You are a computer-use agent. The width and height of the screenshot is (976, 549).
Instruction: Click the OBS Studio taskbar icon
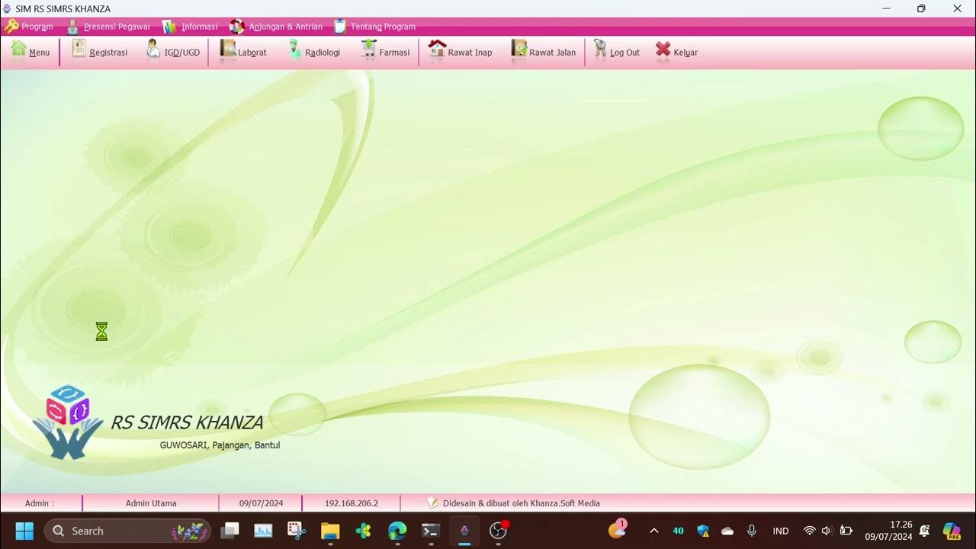click(498, 531)
